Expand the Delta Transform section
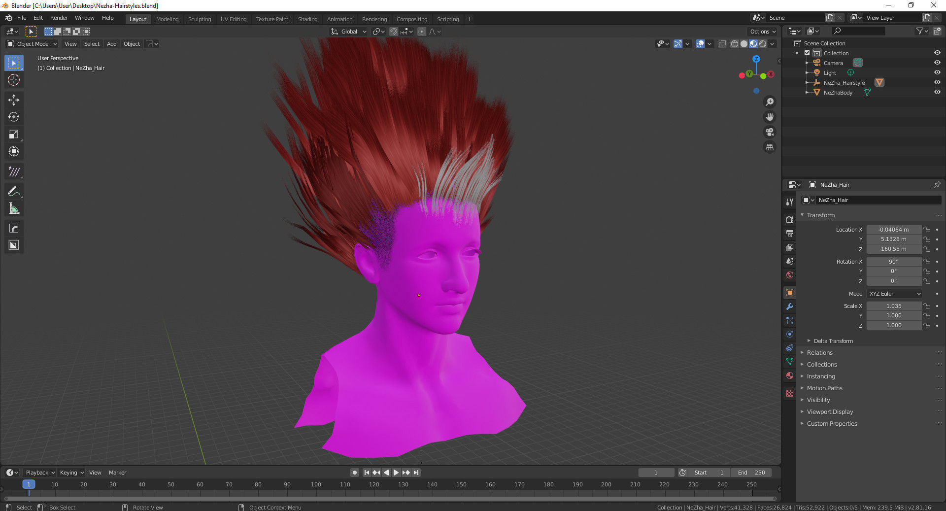 pyautogui.click(x=833, y=341)
